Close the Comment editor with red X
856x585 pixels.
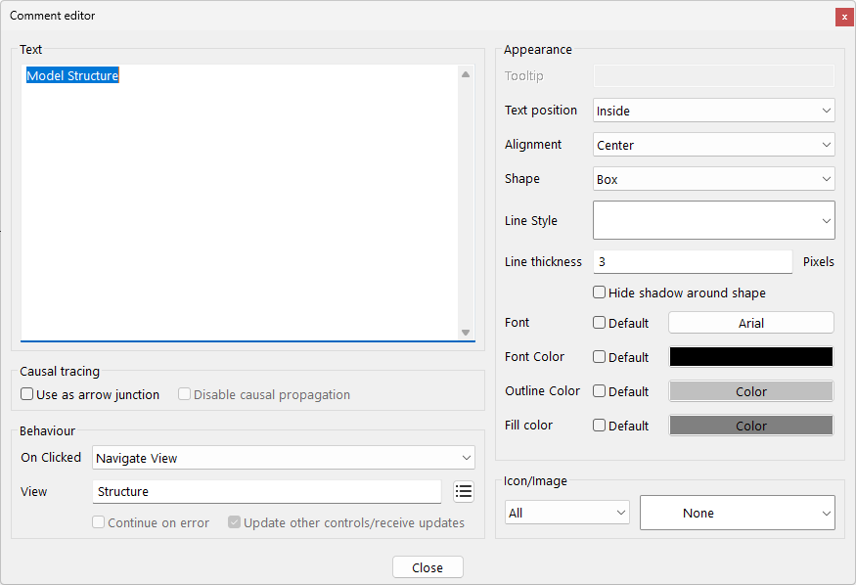tap(843, 17)
